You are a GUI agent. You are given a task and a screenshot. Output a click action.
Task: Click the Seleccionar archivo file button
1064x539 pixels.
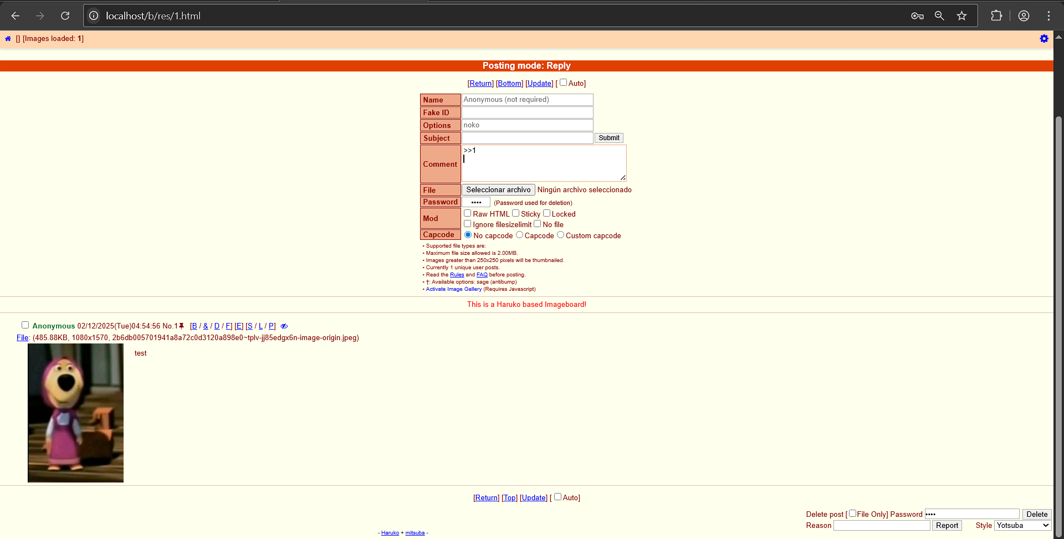pos(498,189)
